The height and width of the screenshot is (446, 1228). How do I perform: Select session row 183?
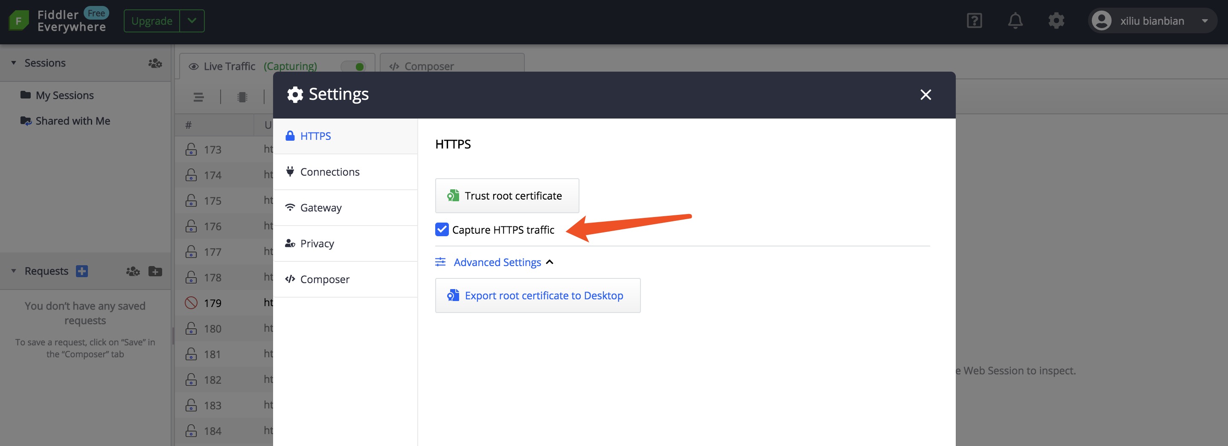224,405
